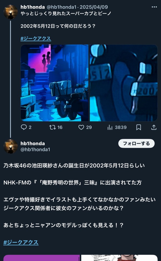The width and height of the screenshot is (161, 261).
Task: Open the purple image thumbnail at bottom
Action: [42, 258]
